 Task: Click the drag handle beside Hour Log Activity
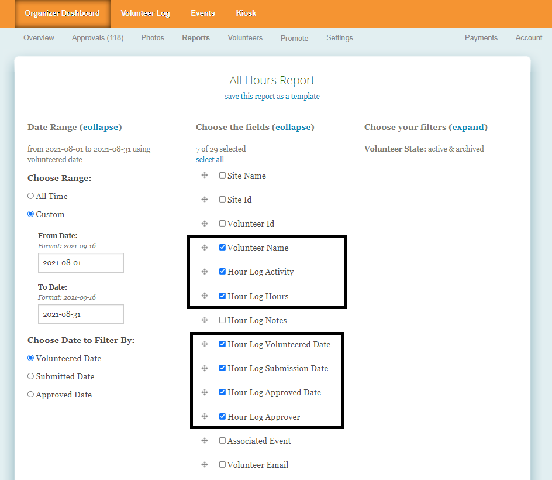[205, 272]
